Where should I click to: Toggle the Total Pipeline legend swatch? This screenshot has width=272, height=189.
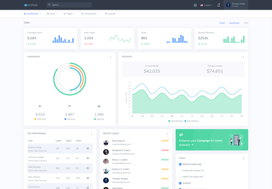click(185, 121)
